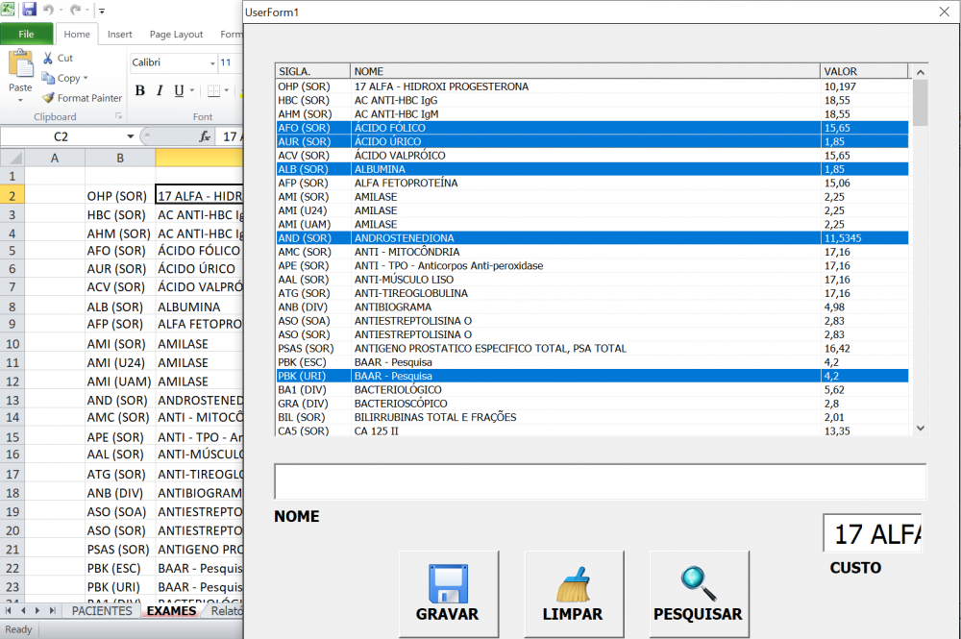This screenshot has width=961, height=639.
Task: Click the PESQUISAR magnifier button
Action: click(698, 594)
